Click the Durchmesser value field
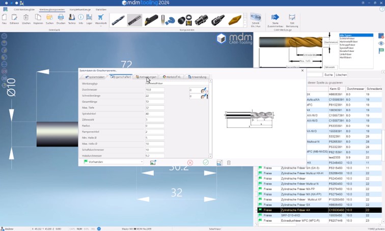This screenshot has width=385, height=231. [x=155, y=90]
